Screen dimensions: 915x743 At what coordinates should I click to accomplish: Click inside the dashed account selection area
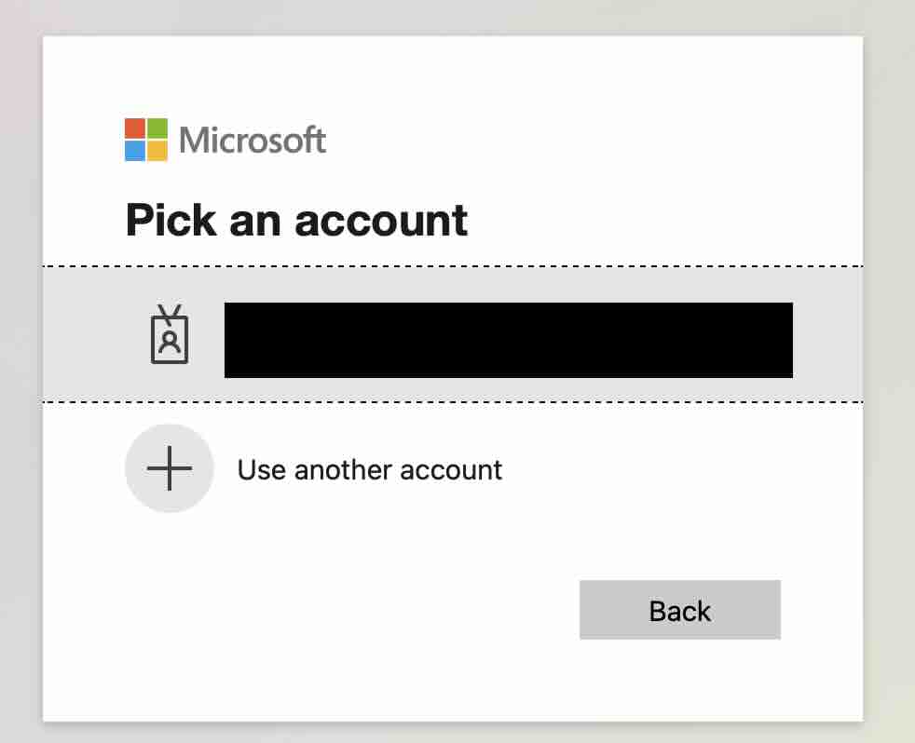coord(466,332)
